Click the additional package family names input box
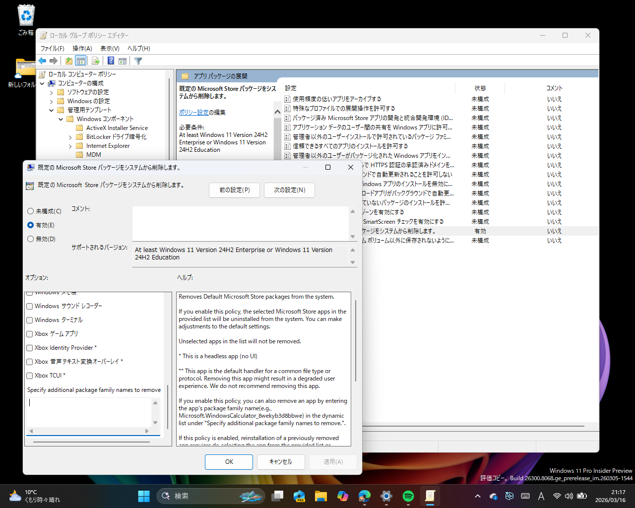The image size is (635, 508). (x=89, y=412)
